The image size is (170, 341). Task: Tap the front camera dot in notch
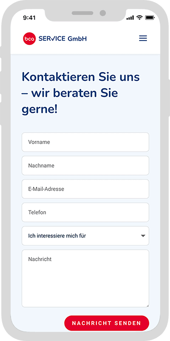(x=103, y=13)
